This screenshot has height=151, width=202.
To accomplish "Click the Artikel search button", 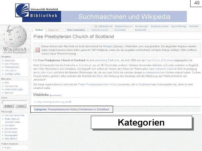I will (x=8, y=106).
